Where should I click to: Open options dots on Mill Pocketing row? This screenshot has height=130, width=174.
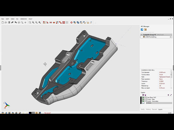(171, 37)
